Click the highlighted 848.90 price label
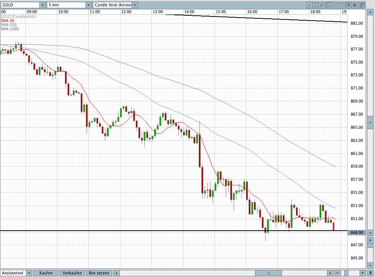Image resolution: width=375 pixels, height=277 pixels. (357, 232)
